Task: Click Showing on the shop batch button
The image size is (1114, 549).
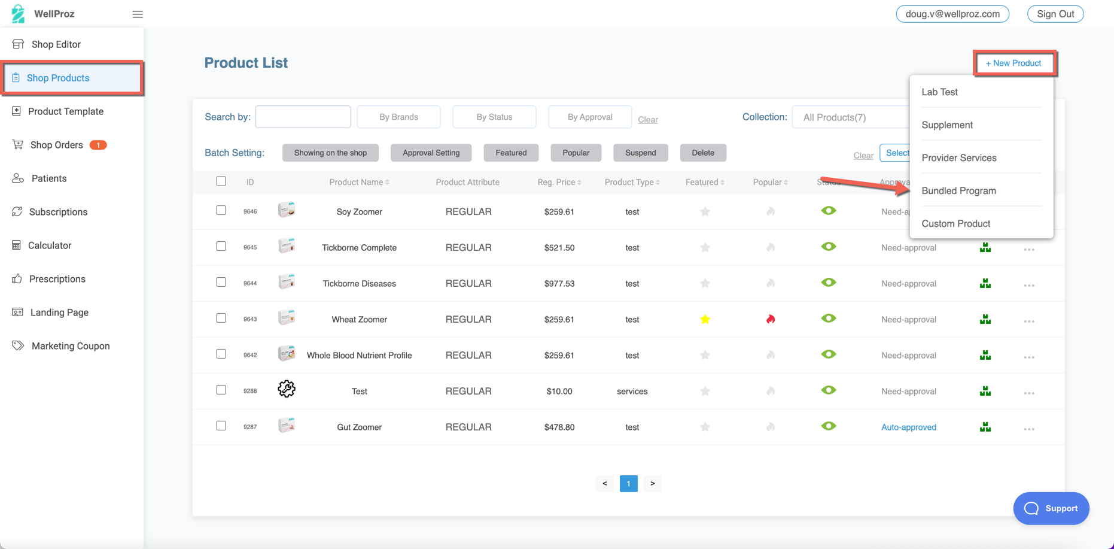Action: coord(330,153)
